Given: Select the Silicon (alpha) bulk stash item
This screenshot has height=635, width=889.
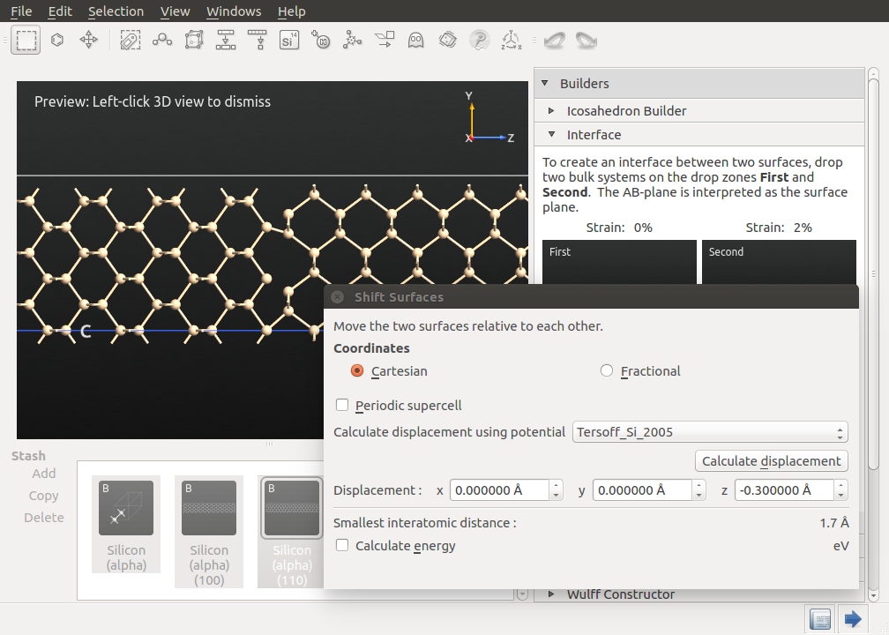Looking at the screenshot, I should 126,525.
